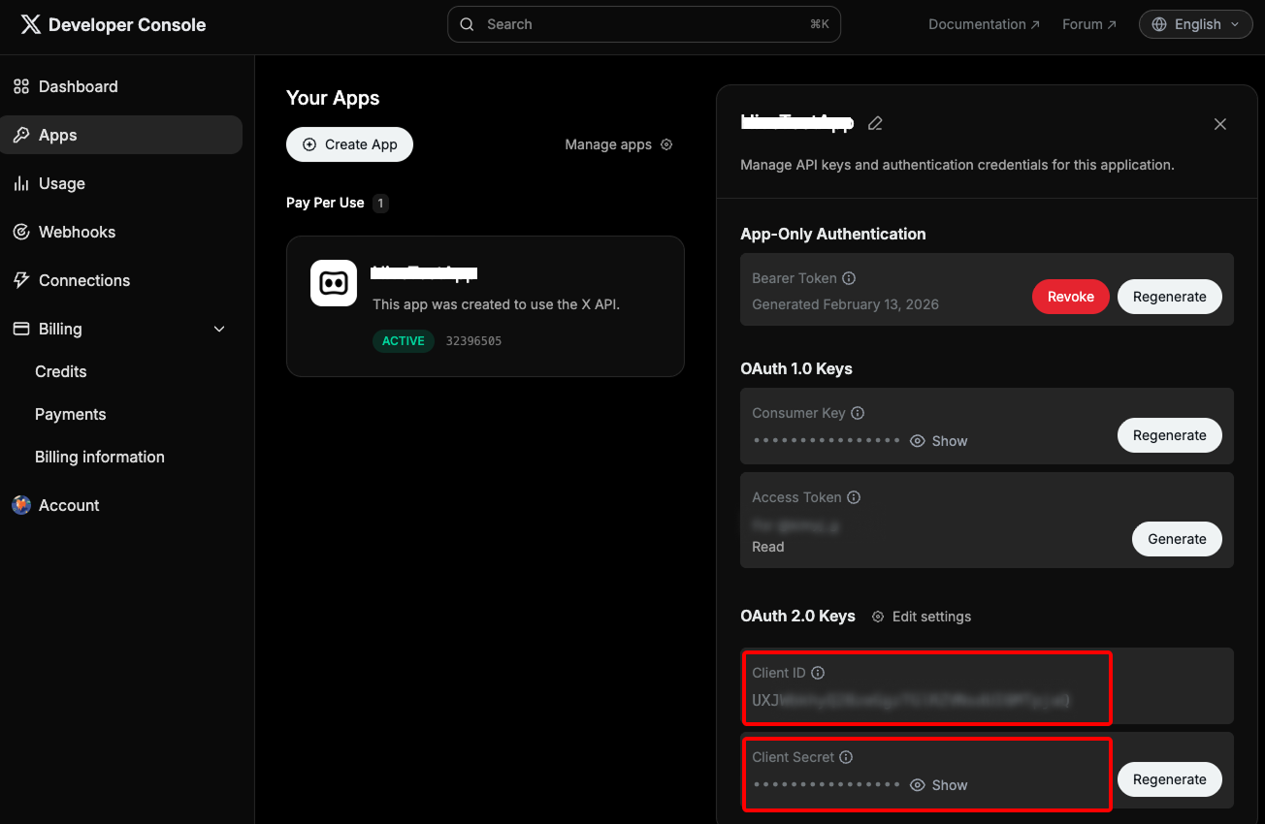
Task: Open Credits under Billing
Action: pyautogui.click(x=61, y=371)
